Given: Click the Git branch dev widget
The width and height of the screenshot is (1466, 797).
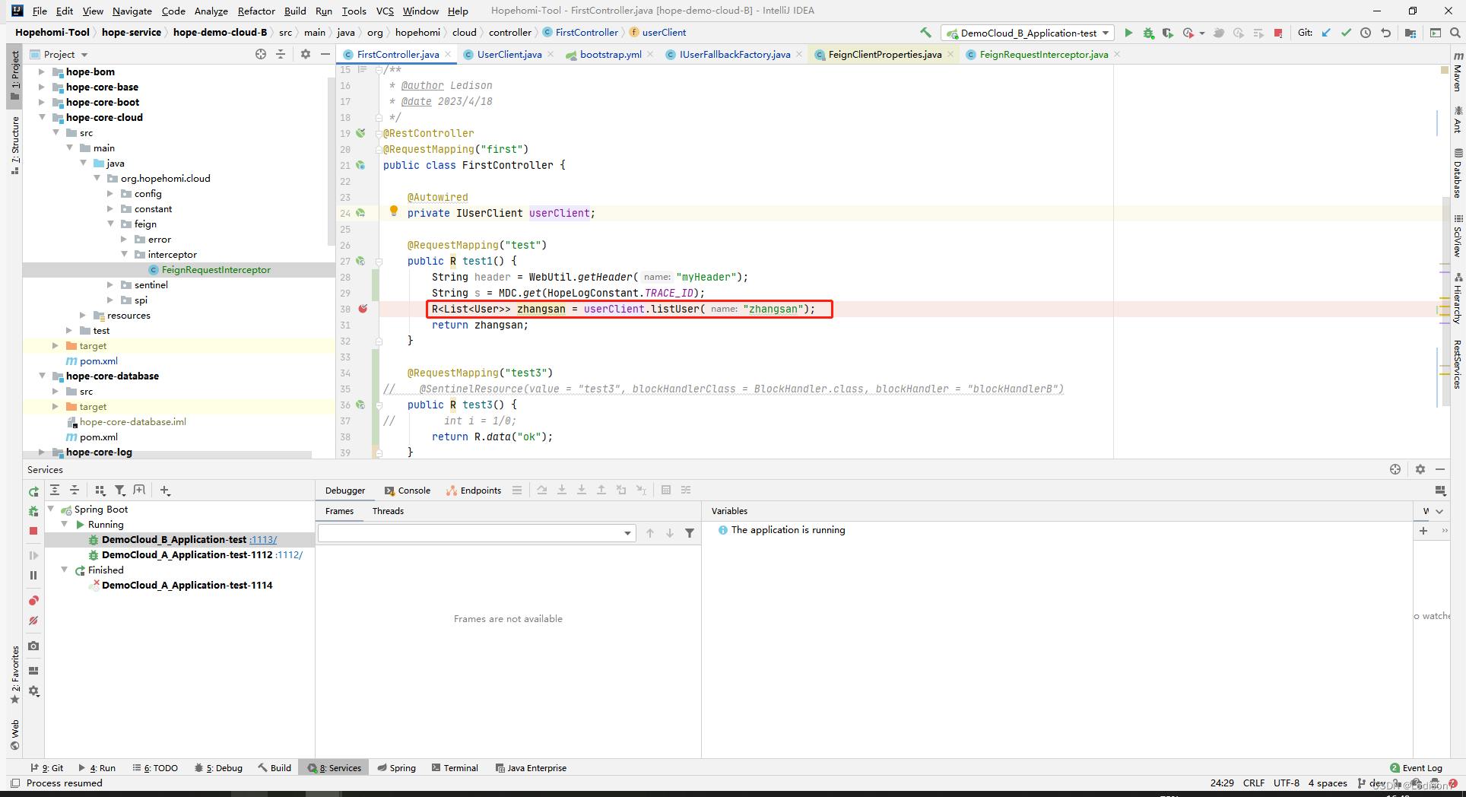Looking at the screenshot, I should pyautogui.click(x=1372, y=783).
